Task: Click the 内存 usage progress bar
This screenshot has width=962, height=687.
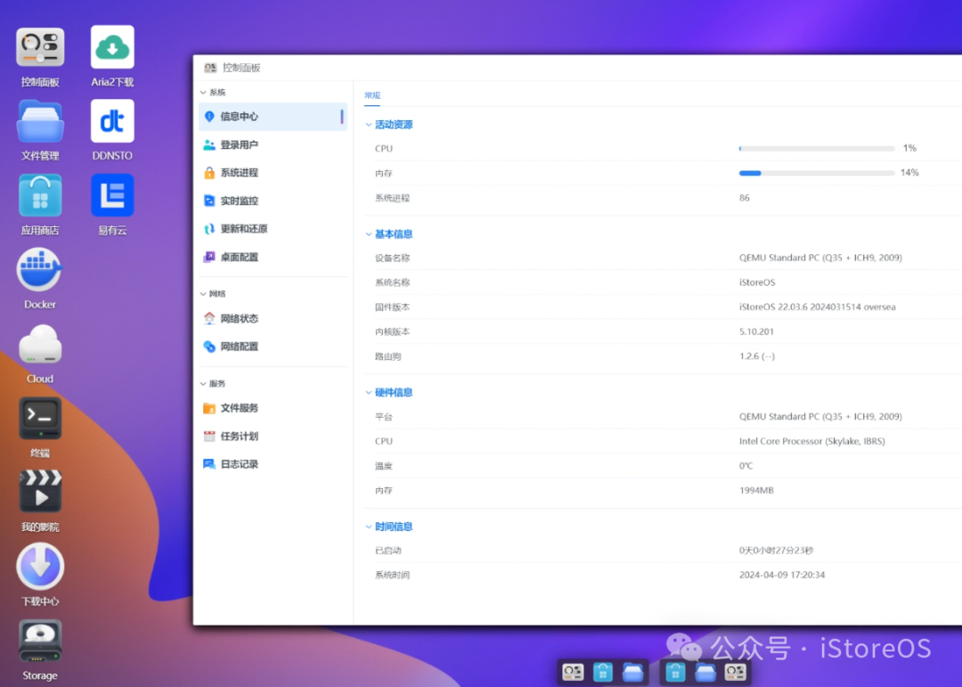Action: [x=816, y=173]
